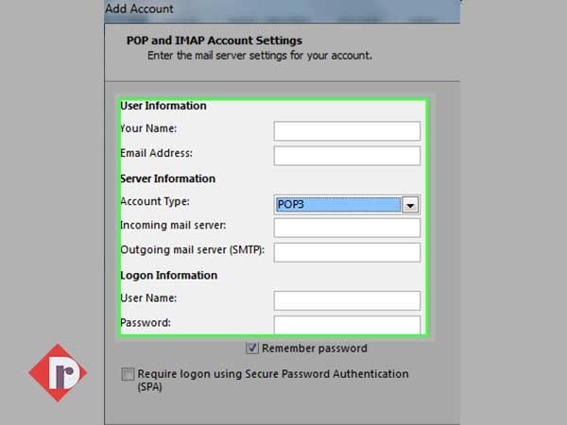
Task: Click the Email Address input field
Action: tap(347, 156)
